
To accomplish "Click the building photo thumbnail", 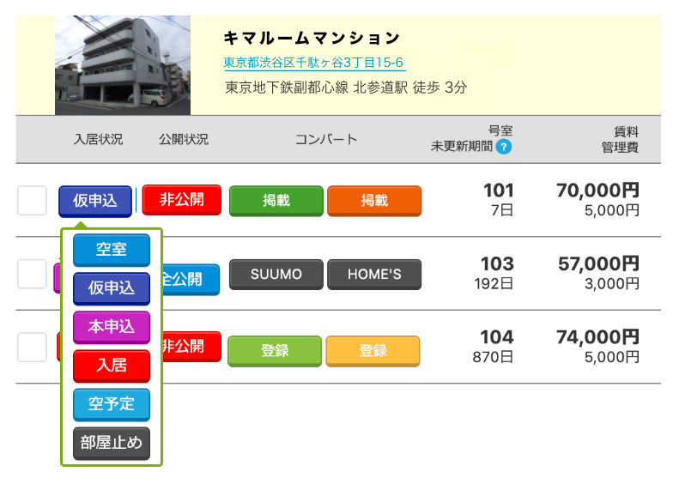I will tap(123, 65).
